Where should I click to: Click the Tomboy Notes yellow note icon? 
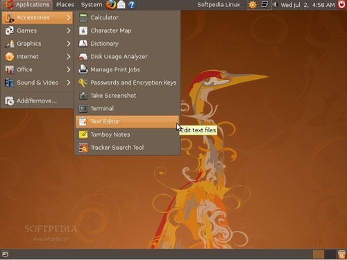coord(83,135)
